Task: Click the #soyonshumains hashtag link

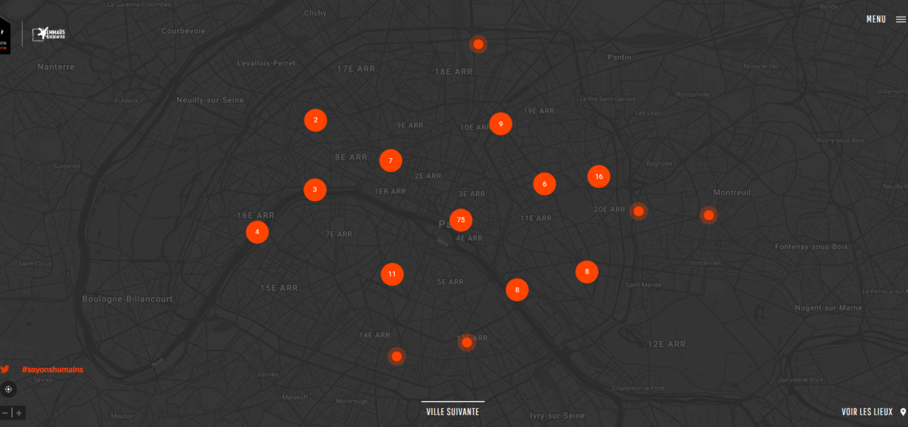Action: point(52,370)
